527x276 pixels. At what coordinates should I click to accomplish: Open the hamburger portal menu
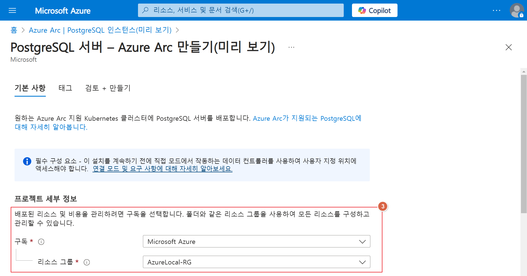[12, 10]
